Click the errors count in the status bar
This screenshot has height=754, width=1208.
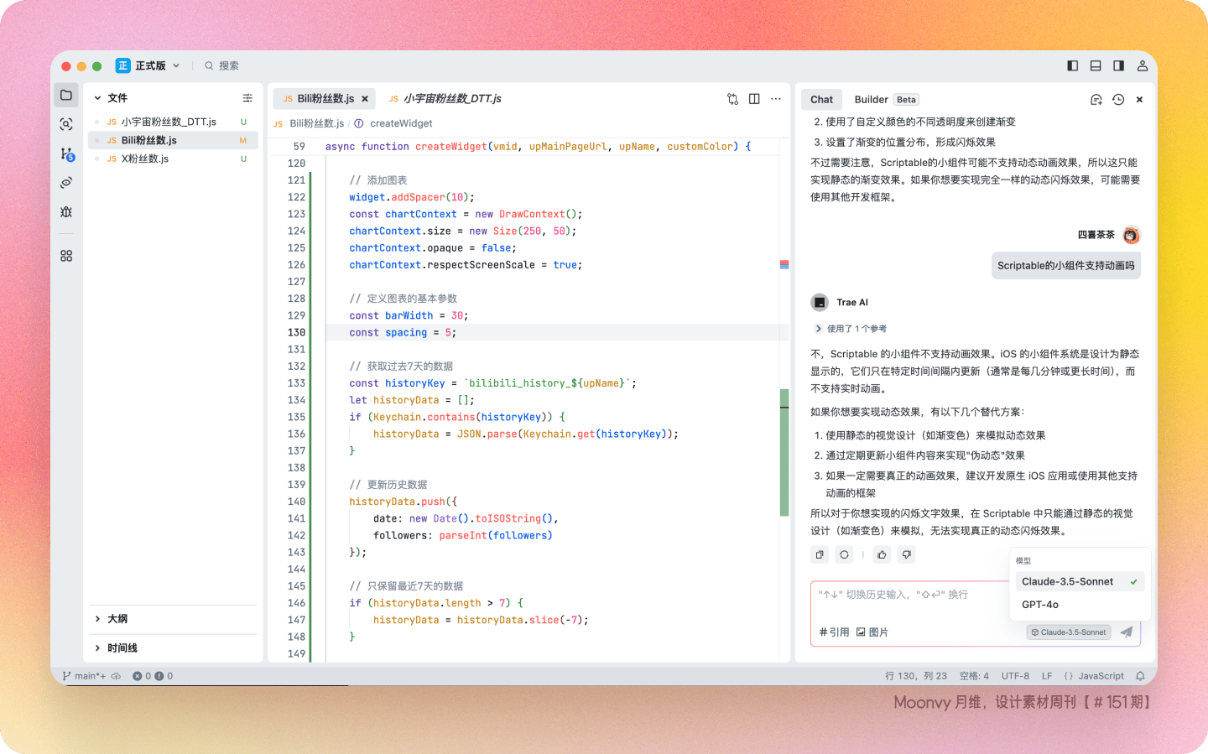(x=142, y=676)
